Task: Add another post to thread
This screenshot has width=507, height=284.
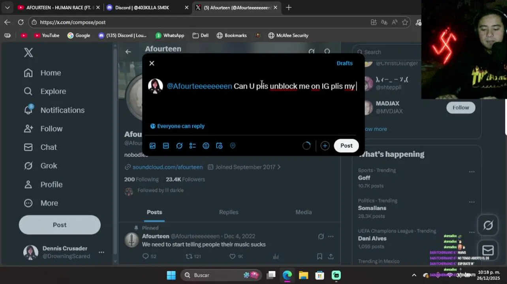Action: click(325, 146)
